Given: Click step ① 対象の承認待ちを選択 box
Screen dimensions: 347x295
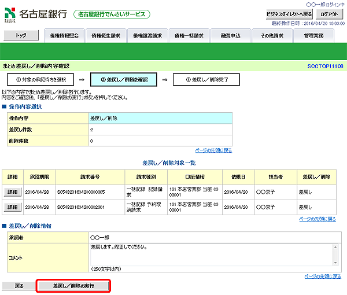Looking at the screenshot, I should [40, 79].
